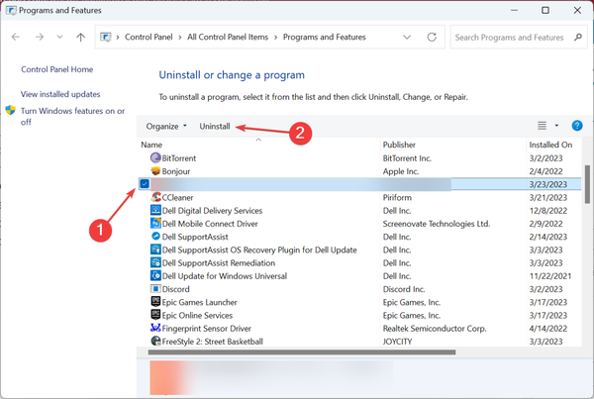Select the CCleaner icon in list
Screen dimensions: 594x399
click(155, 197)
